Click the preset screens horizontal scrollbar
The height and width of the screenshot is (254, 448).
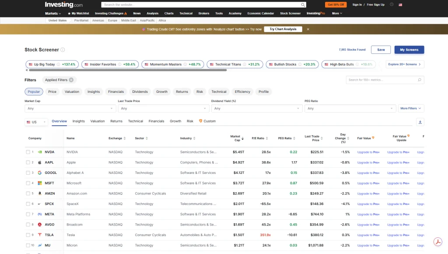pos(127,70)
